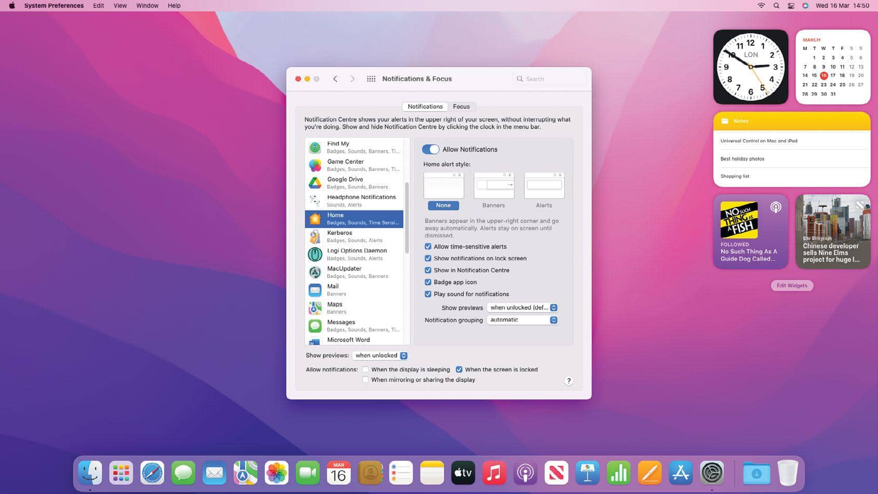Uncheck Show notifications on lock screen
The width and height of the screenshot is (878, 494).
point(428,259)
